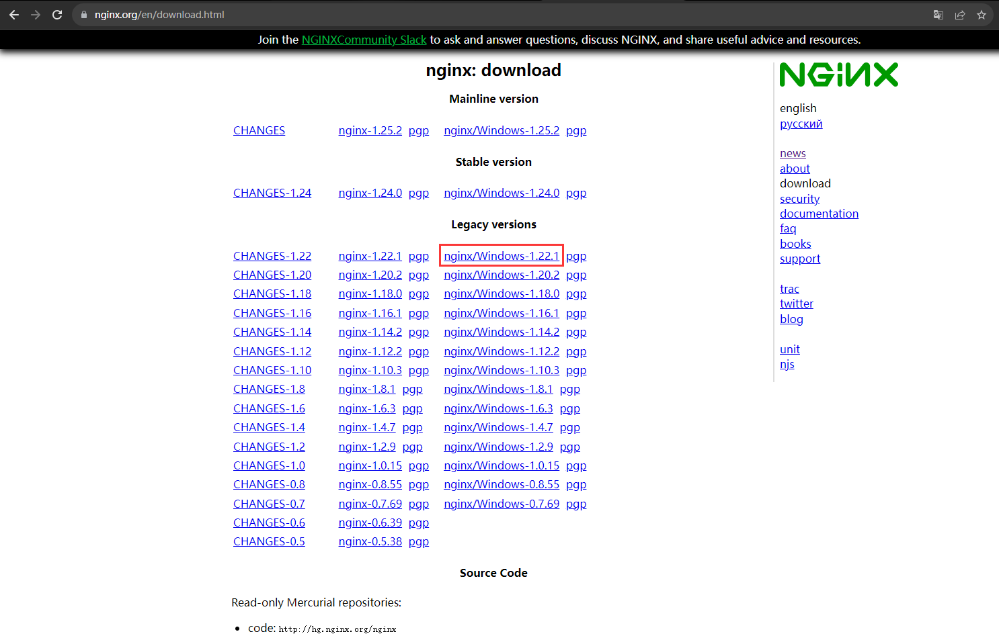View site info via the lock icon

click(84, 15)
